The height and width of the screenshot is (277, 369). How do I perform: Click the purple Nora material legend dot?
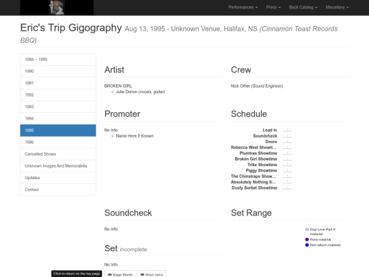pos(307,239)
